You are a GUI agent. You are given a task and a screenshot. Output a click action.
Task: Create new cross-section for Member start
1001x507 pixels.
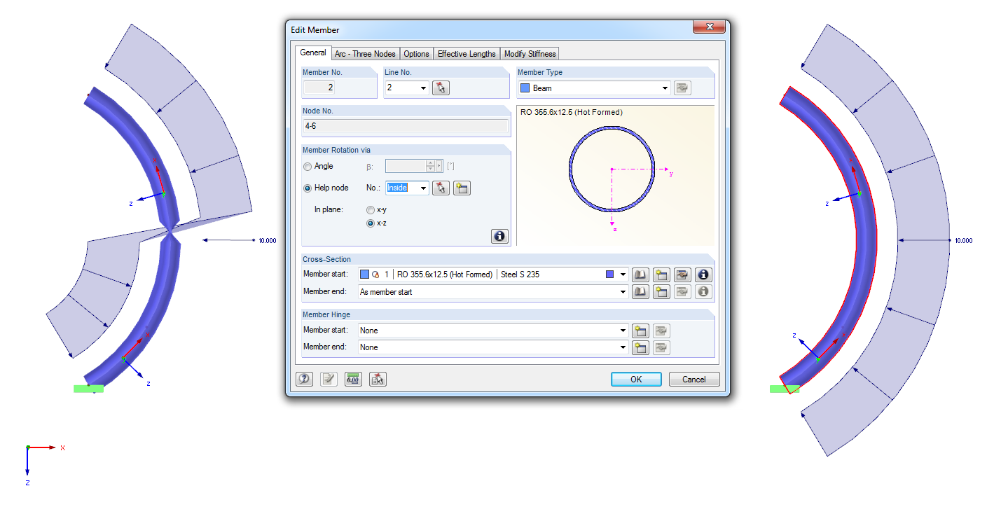coord(661,275)
